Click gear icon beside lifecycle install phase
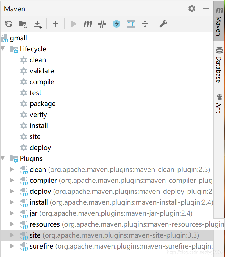This screenshot has height=257, width=225. click(24, 126)
